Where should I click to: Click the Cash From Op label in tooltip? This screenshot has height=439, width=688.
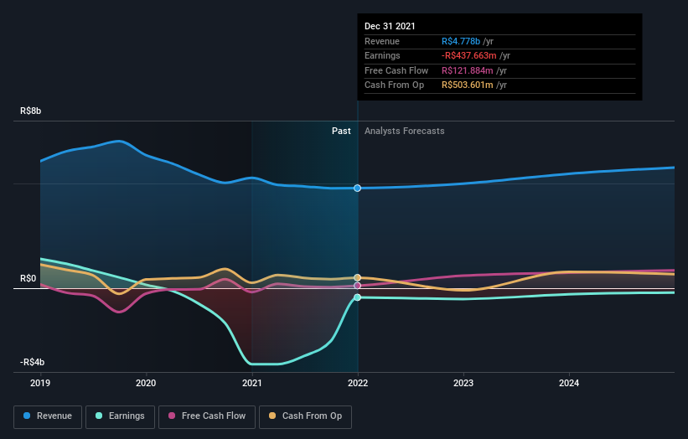pyautogui.click(x=394, y=85)
